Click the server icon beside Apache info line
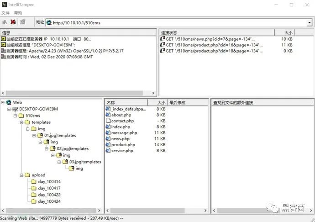 pos(4,51)
